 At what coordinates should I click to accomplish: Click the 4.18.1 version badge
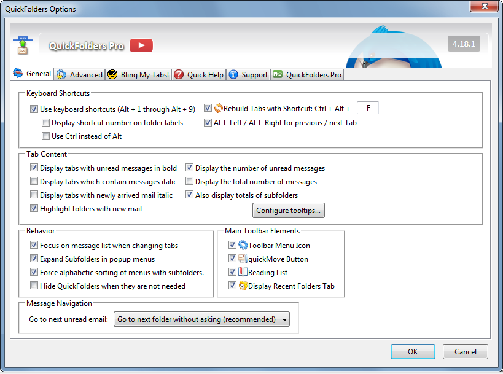click(x=464, y=44)
